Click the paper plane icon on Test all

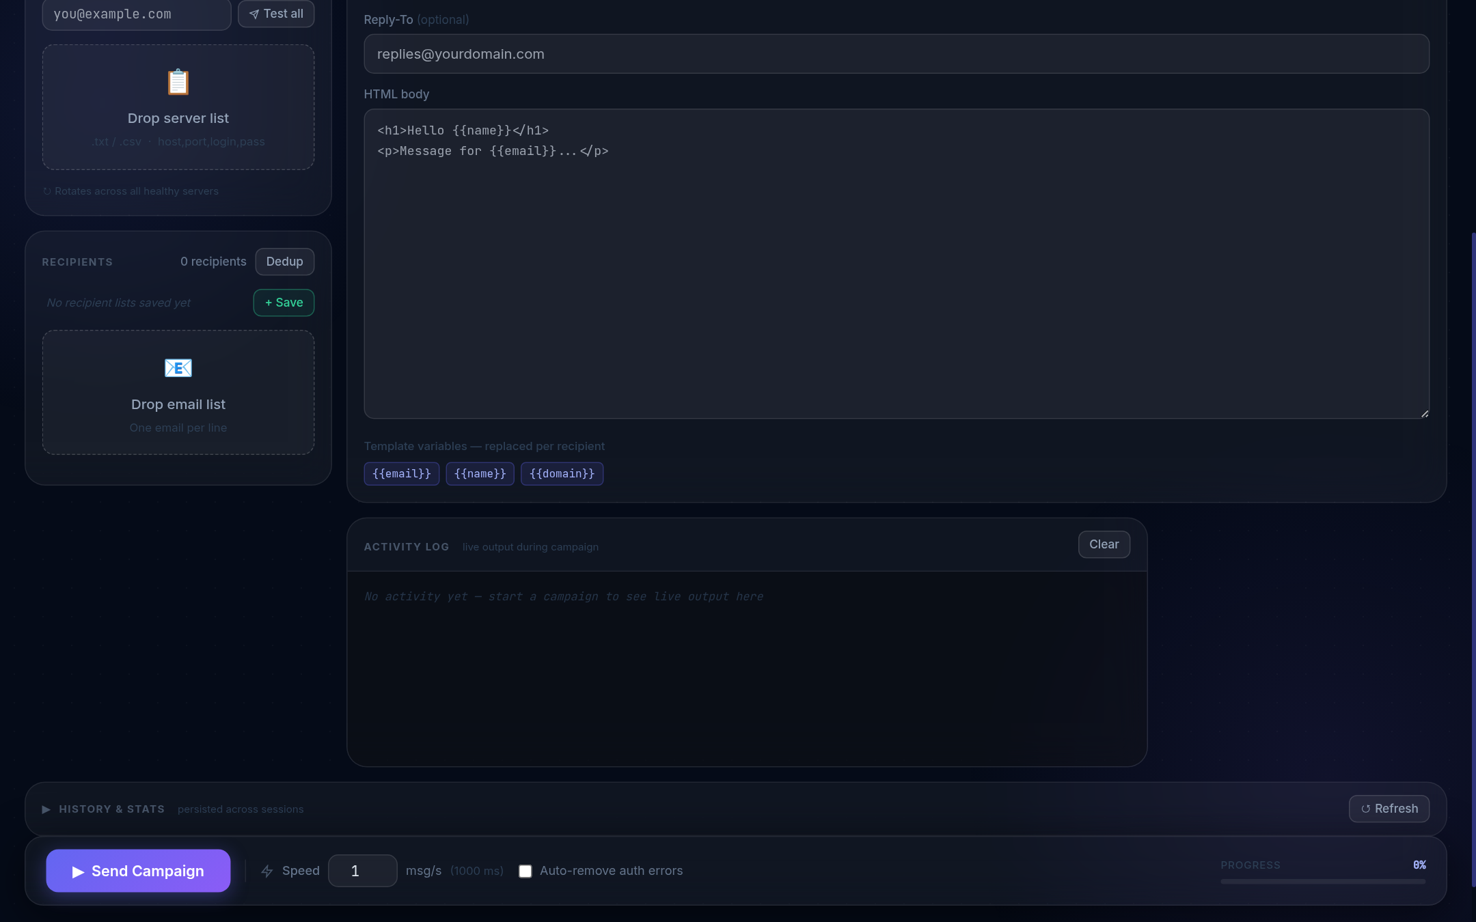pyautogui.click(x=254, y=14)
